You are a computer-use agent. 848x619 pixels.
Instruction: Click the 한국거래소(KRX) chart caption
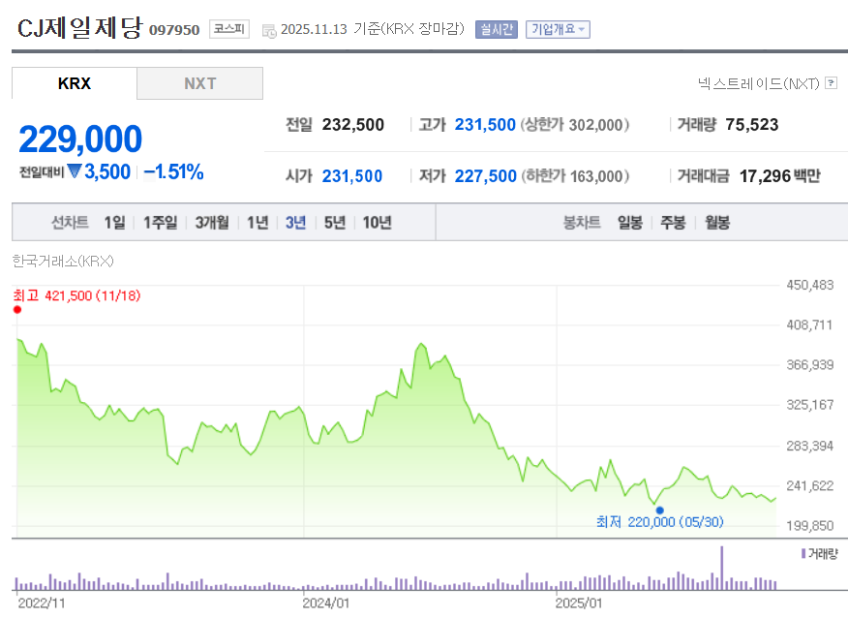click(x=63, y=262)
